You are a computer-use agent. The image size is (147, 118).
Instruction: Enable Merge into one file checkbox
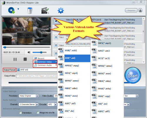coord(38,113)
